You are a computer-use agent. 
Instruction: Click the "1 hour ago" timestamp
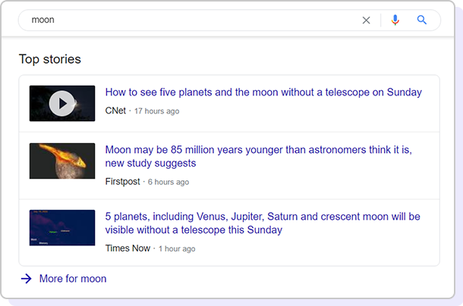pyautogui.click(x=177, y=248)
